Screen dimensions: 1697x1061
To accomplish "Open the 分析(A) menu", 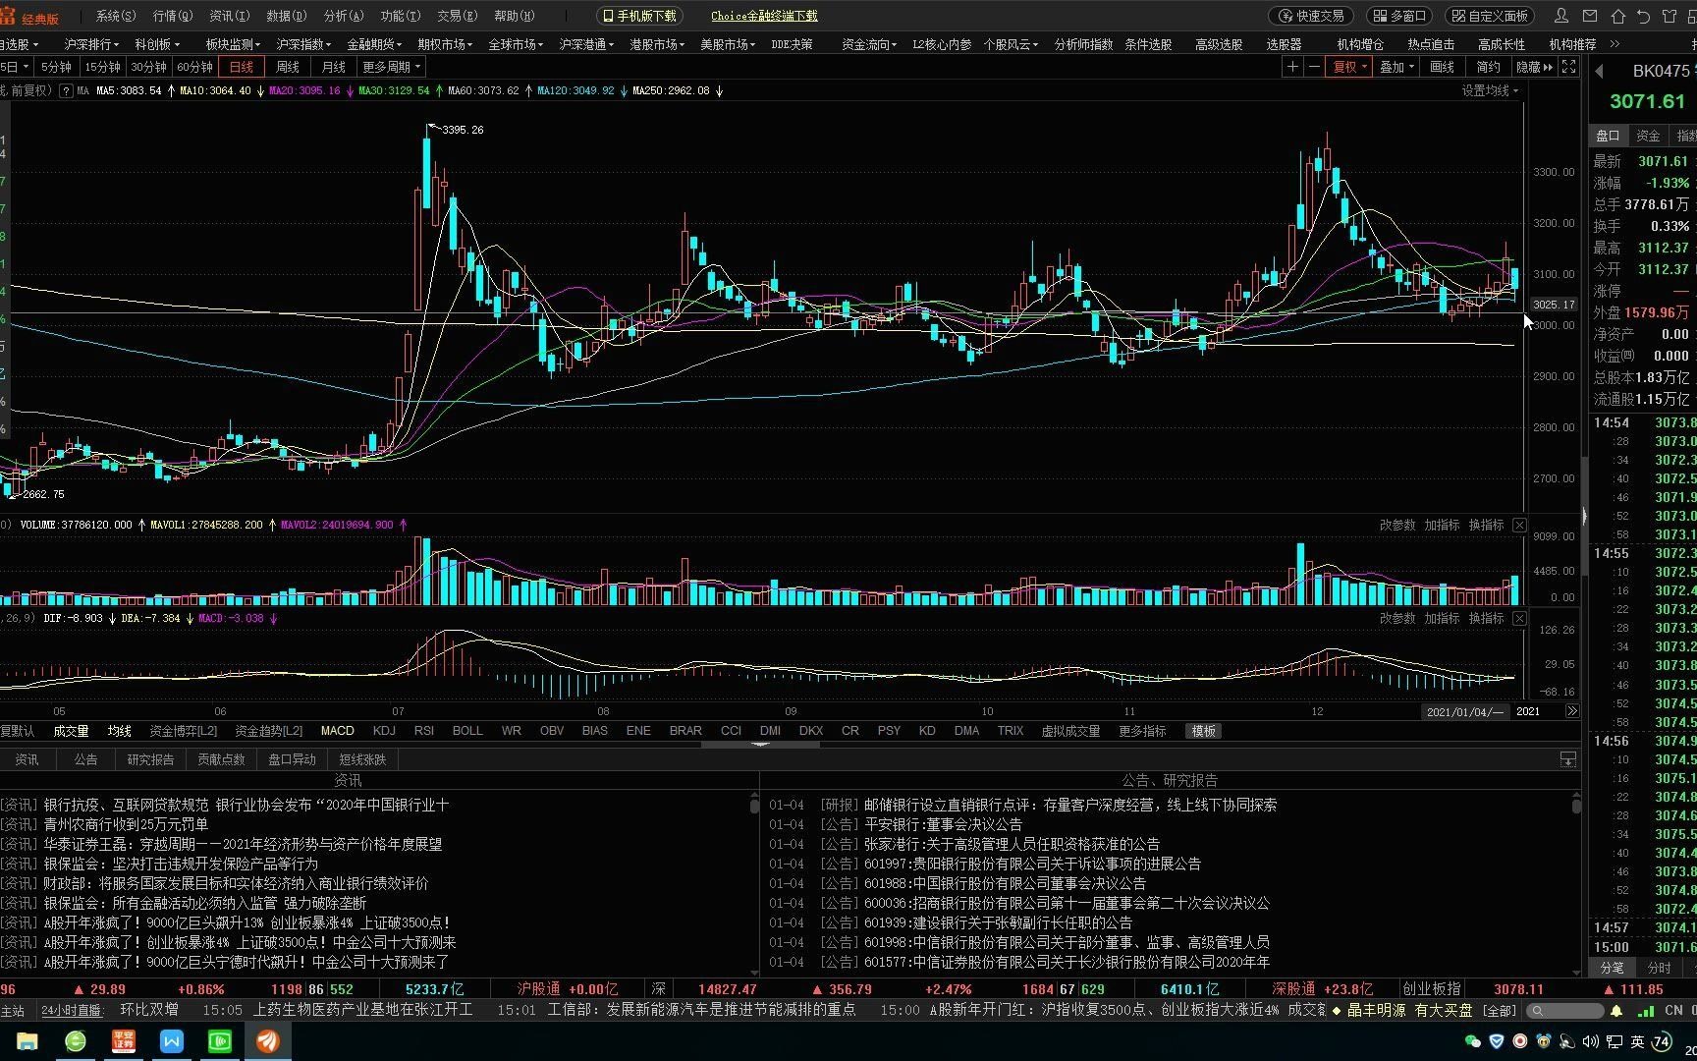I will click(343, 16).
